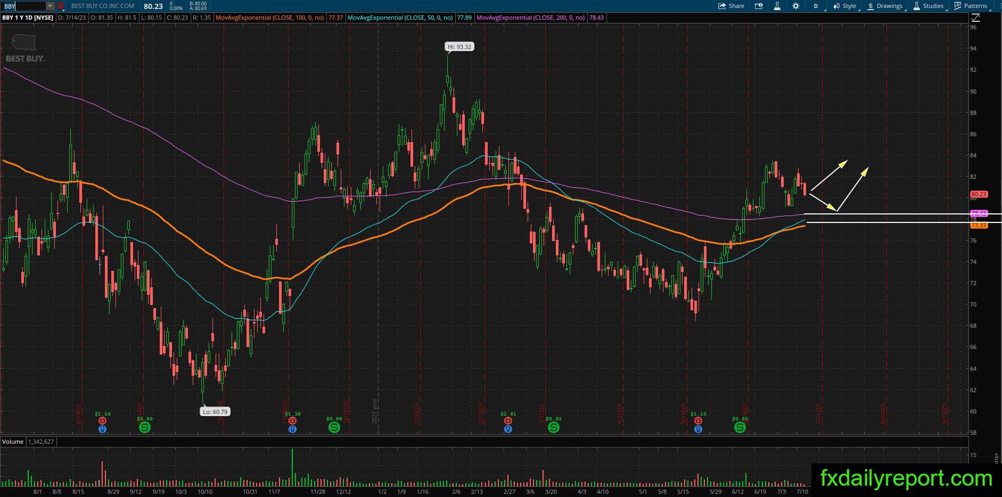Image resolution: width=1002 pixels, height=497 pixels.
Task: Click the blue lightbulb icon below $1.38 earnings
Action: 292,429
